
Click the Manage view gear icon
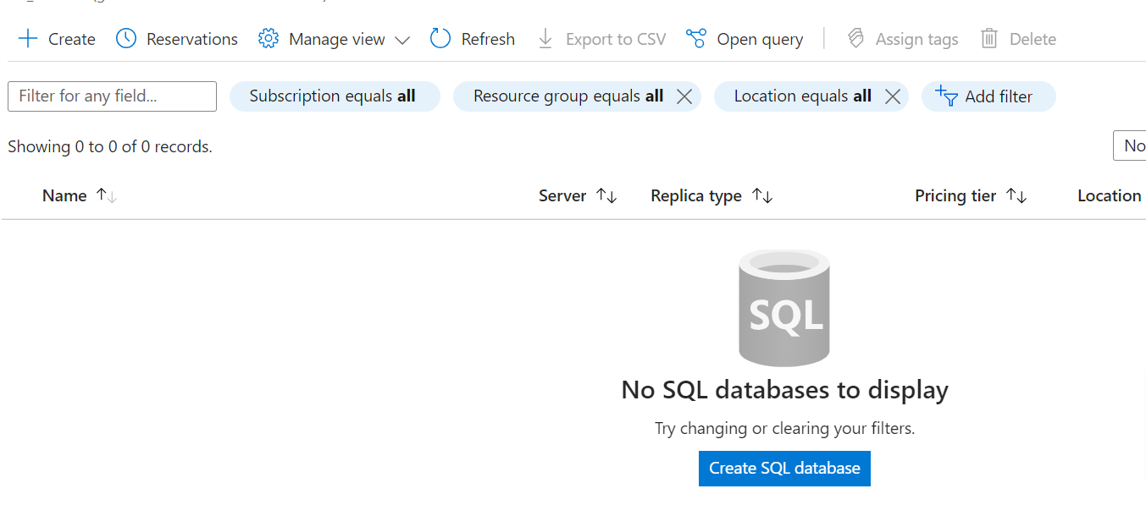click(268, 38)
